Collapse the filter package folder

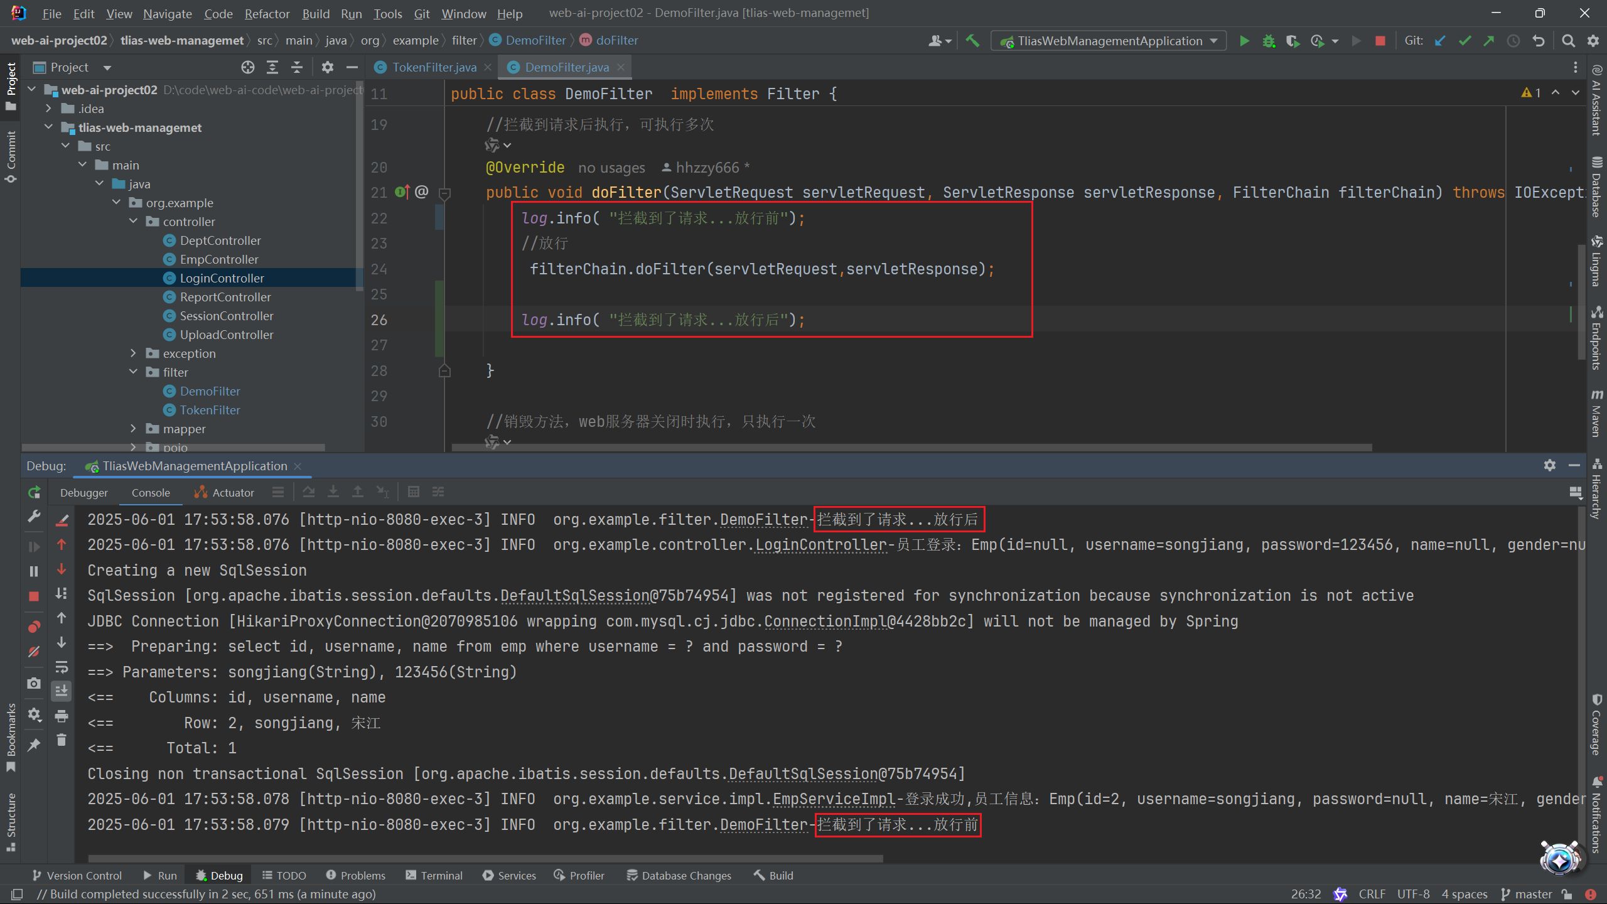pos(133,372)
